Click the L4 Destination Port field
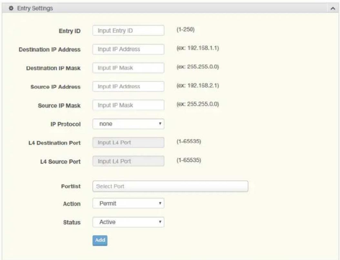Viewport: 340px width, 260px height. coord(128,143)
